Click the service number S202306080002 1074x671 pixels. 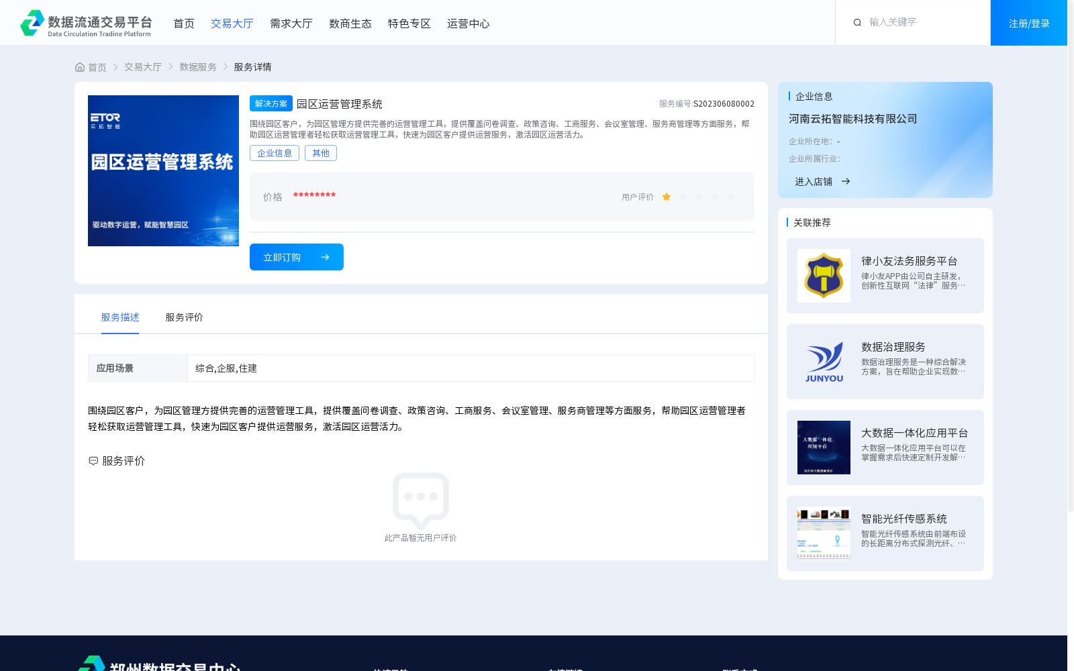[724, 104]
